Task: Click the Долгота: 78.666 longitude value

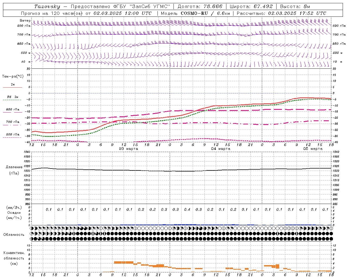Action: coord(200,6)
